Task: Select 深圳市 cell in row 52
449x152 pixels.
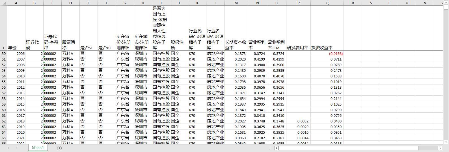Action: coord(143,65)
